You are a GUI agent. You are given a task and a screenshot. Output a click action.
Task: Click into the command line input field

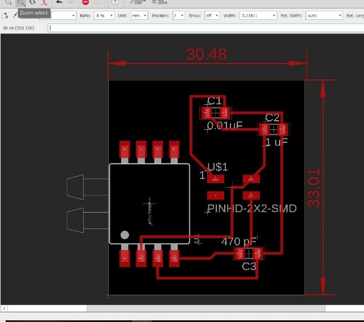[x=205, y=28]
